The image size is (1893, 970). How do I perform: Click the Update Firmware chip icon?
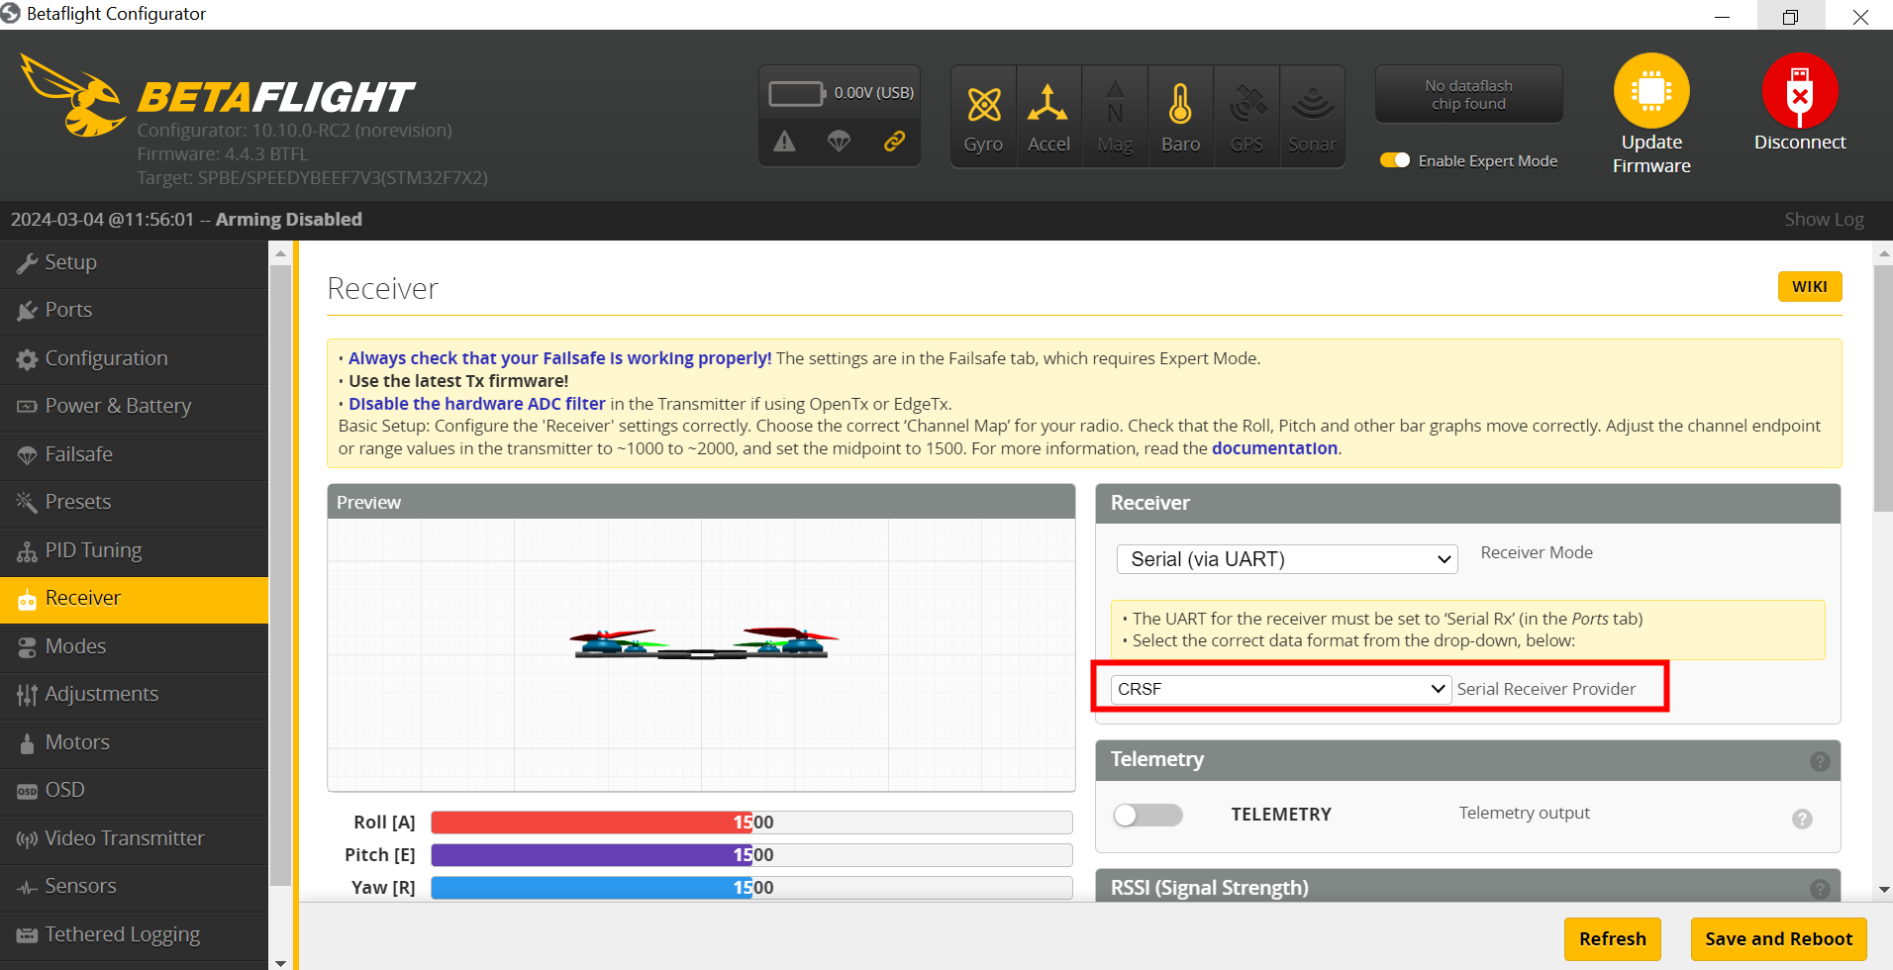click(x=1651, y=91)
